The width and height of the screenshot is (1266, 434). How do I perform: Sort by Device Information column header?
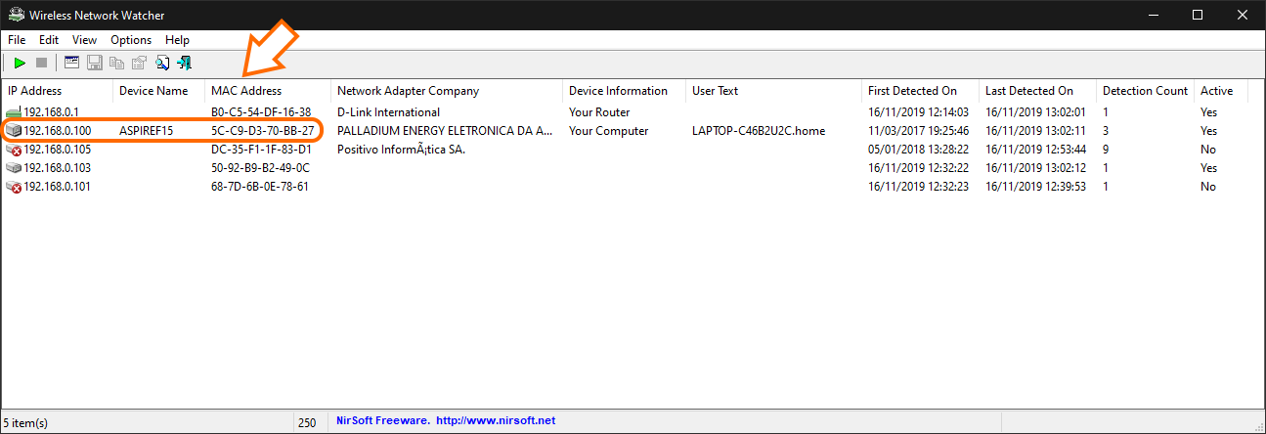click(x=624, y=91)
